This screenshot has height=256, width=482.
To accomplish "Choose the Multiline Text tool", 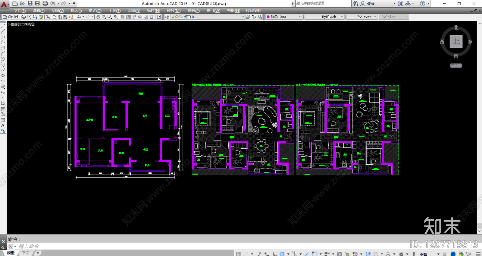I will tap(3, 125).
